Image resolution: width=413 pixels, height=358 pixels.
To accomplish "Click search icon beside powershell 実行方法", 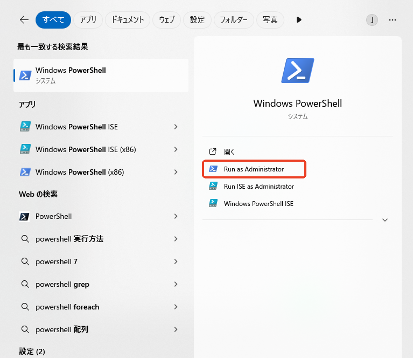I will pos(25,239).
